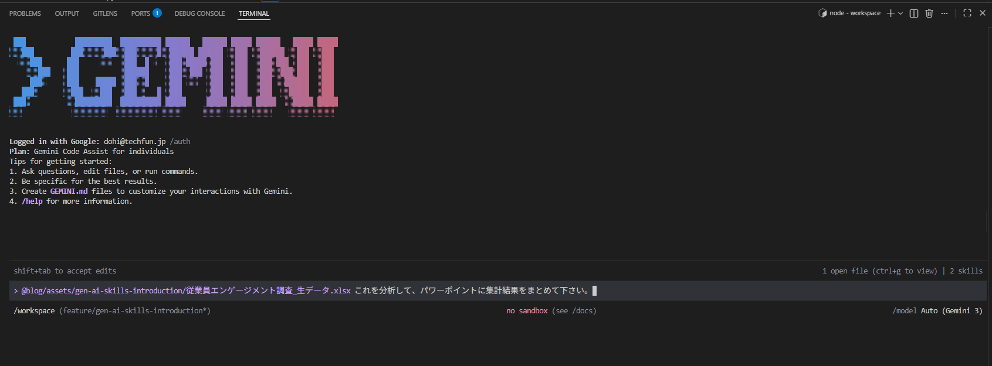Click the /workspace path text

[34, 311]
